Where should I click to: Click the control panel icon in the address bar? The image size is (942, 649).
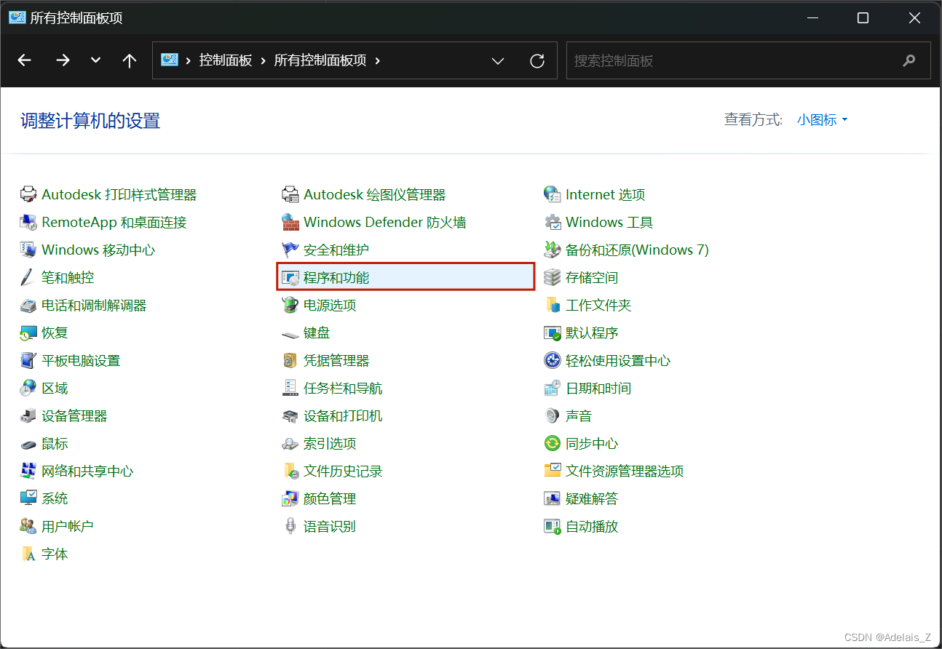point(170,60)
